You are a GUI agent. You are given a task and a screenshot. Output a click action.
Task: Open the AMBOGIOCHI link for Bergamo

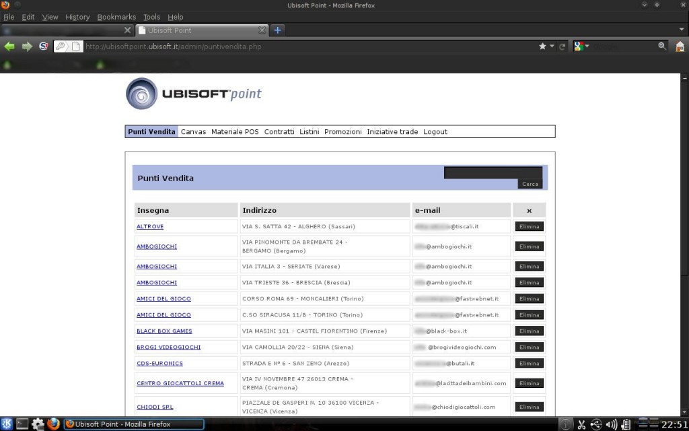[x=157, y=246]
